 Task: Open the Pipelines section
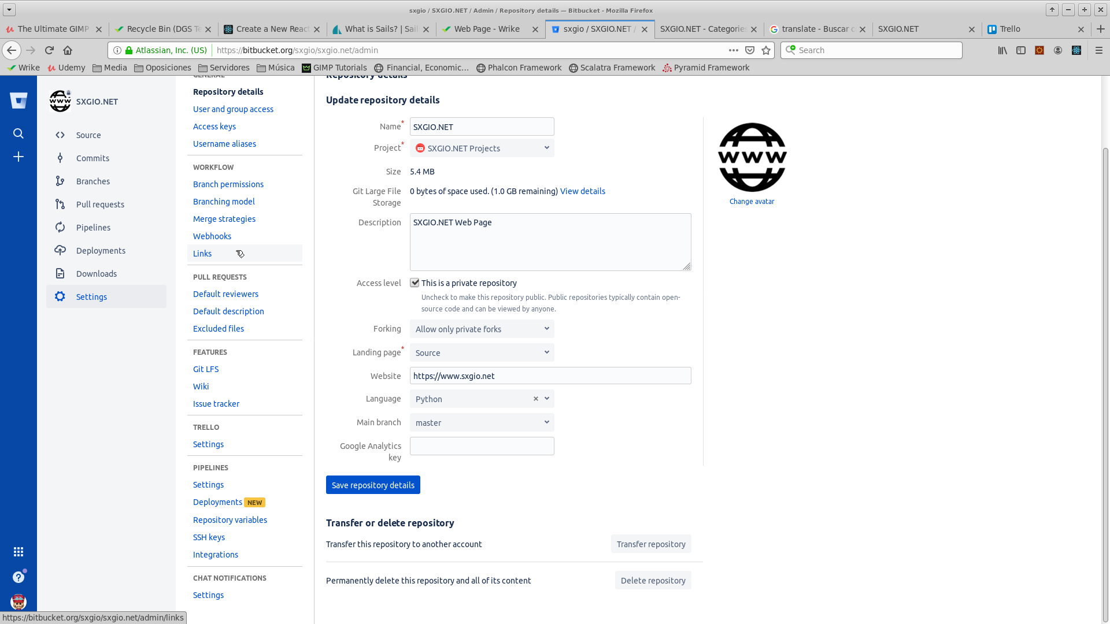[92, 227]
